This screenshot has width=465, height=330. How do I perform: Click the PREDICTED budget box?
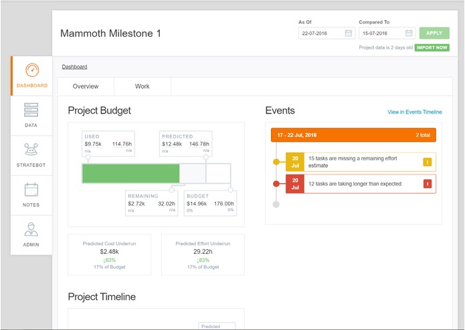click(185, 144)
